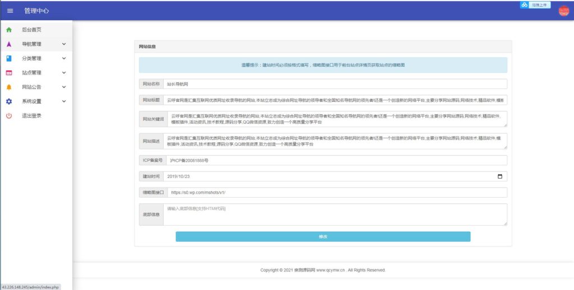Image resolution: width=574 pixels, height=290 pixels.
Task: Click into the 网站标题 input field
Action: (335, 100)
